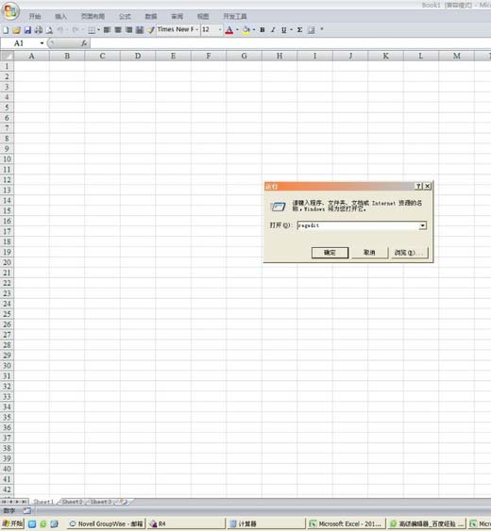Open the font size 12 dropdown
The height and width of the screenshot is (531, 491).
pyautogui.click(x=220, y=29)
